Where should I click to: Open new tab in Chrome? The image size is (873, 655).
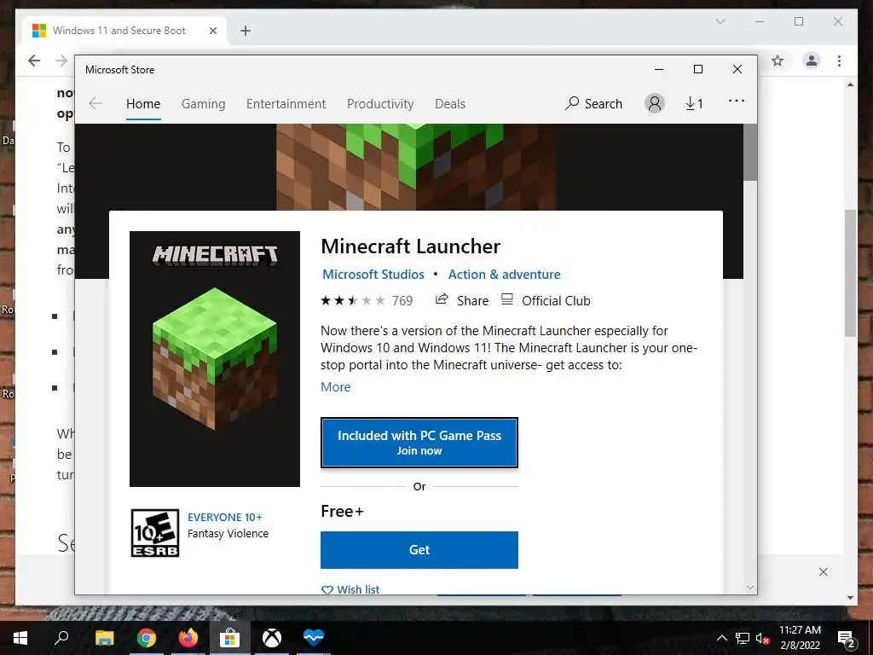point(246,31)
